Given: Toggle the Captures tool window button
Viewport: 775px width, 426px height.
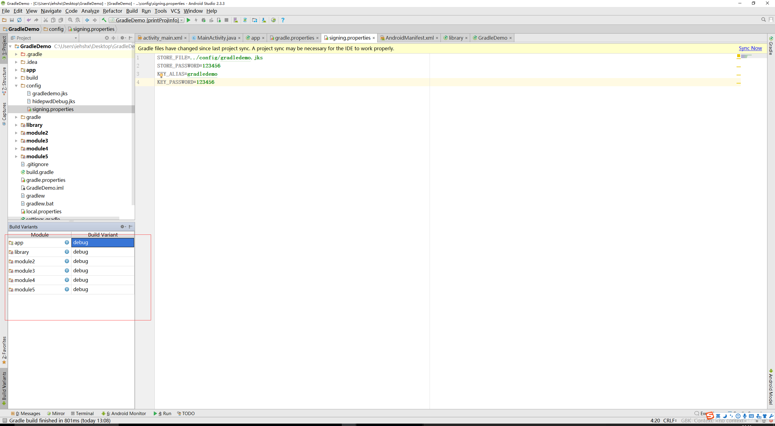Looking at the screenshot, I should point(4,114).
